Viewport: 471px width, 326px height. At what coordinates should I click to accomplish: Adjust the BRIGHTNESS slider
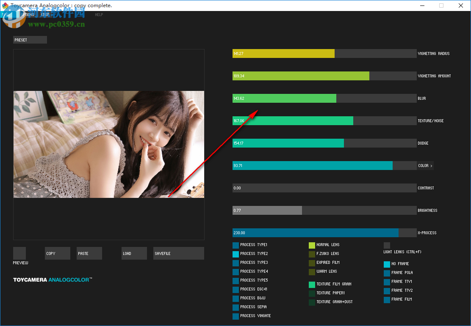(x=324, y=211)
